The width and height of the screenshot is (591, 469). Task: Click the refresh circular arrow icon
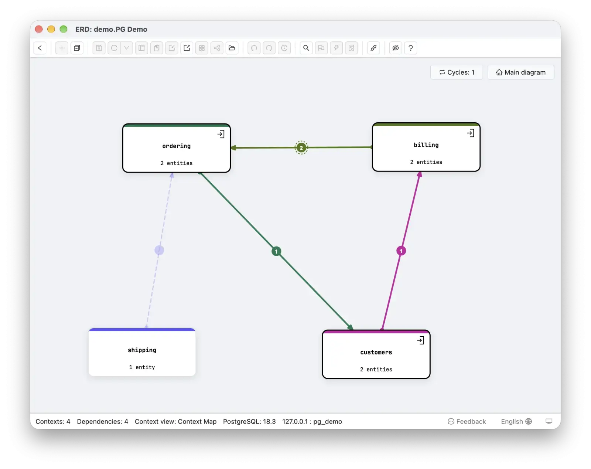click(x=114, y=48)
